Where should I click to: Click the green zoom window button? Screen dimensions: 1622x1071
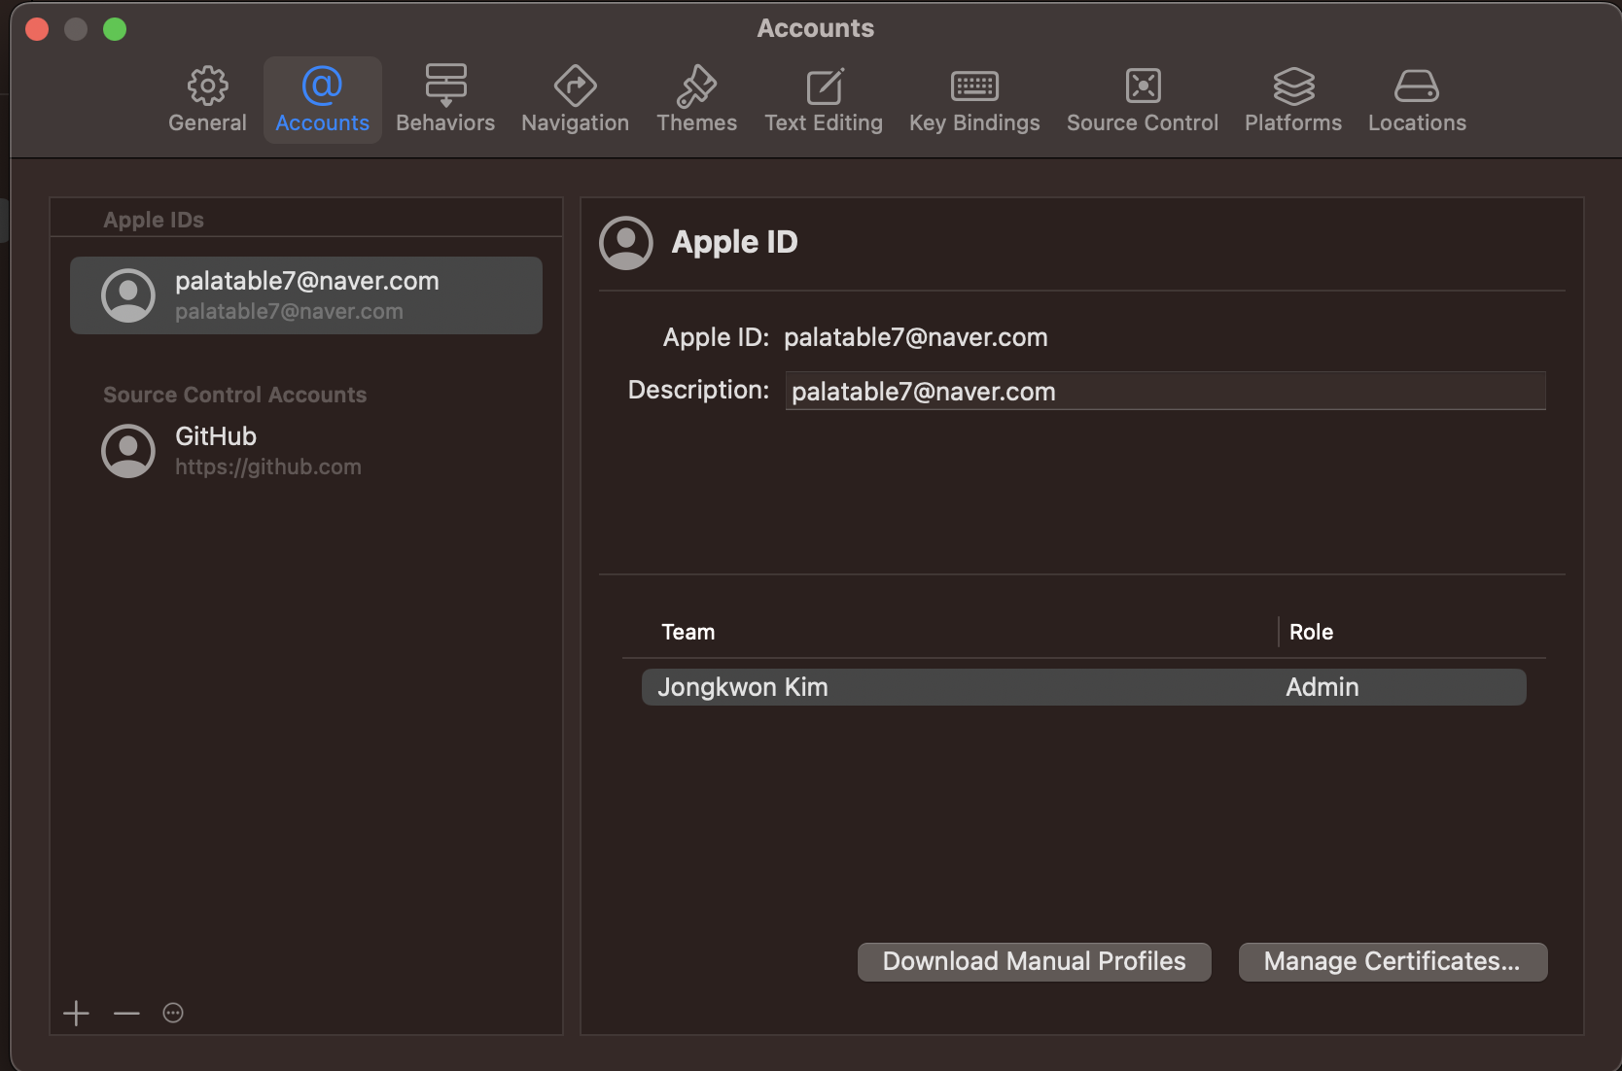(x=115, y=29)
